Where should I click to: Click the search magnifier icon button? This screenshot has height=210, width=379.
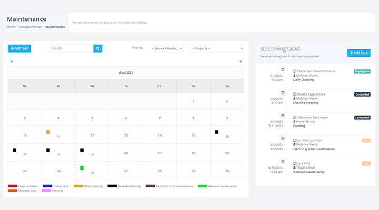(x=98, y=48)
